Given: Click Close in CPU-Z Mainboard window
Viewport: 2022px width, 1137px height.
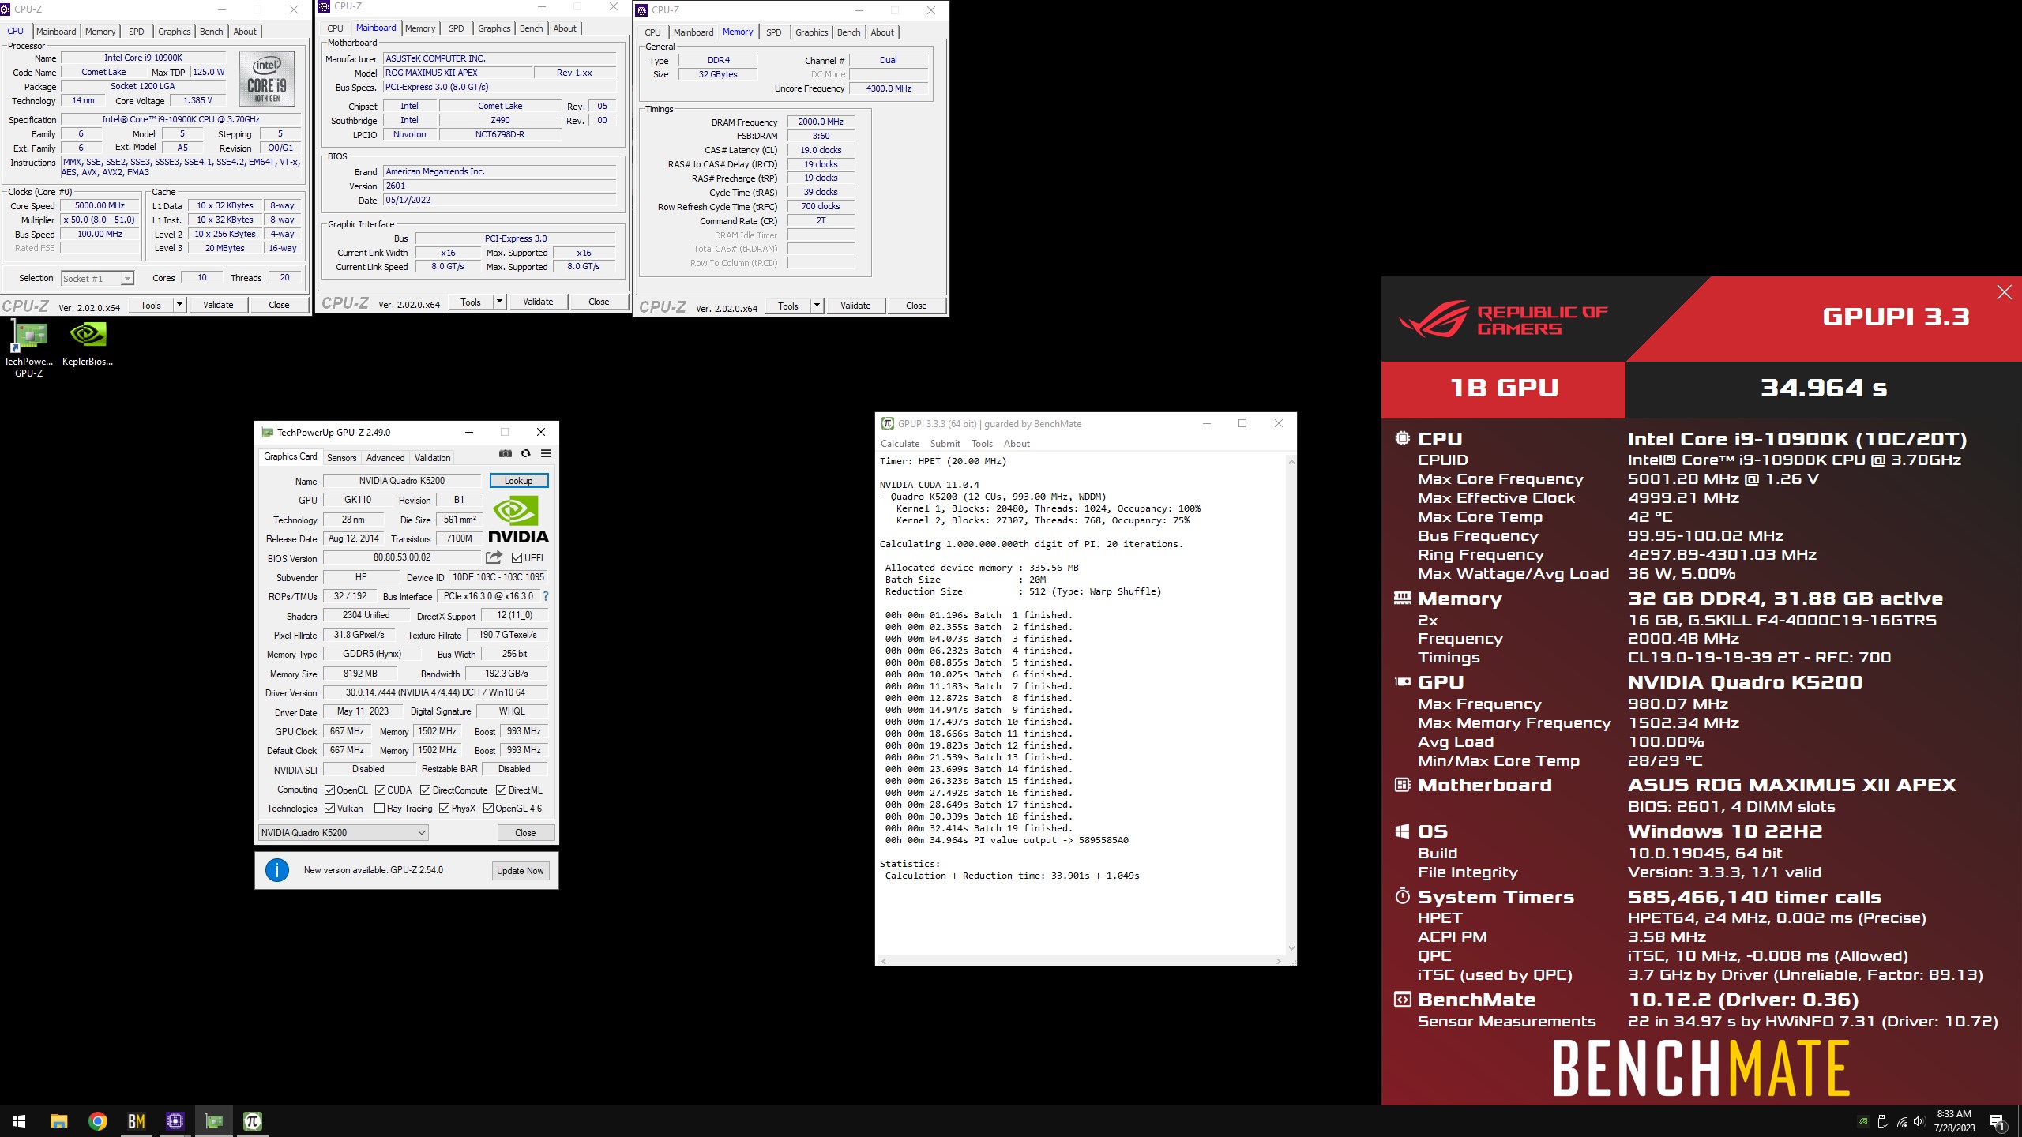Looking at the screenshot, I should click(599, 302).
